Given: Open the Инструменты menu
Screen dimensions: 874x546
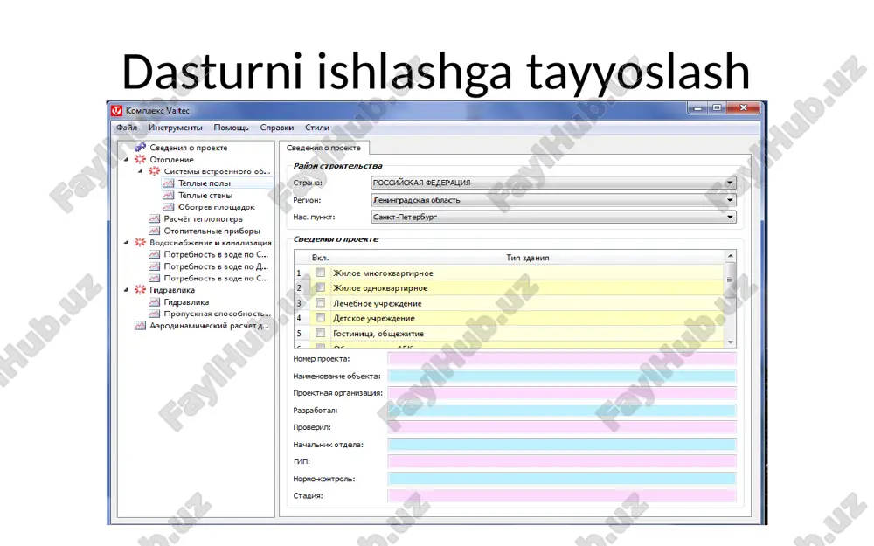Looking at the screenshot, I should click(x=175, y=128).
